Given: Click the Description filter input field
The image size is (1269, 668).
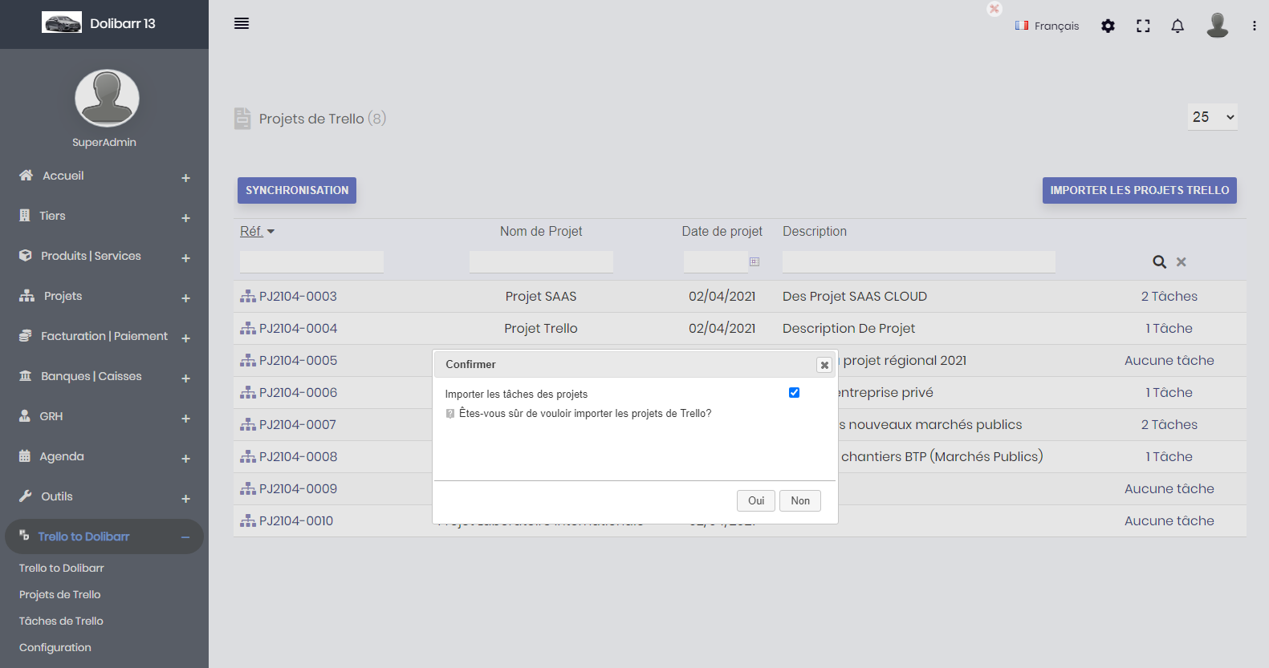Looking at the screenshot, I should point(918,261).
